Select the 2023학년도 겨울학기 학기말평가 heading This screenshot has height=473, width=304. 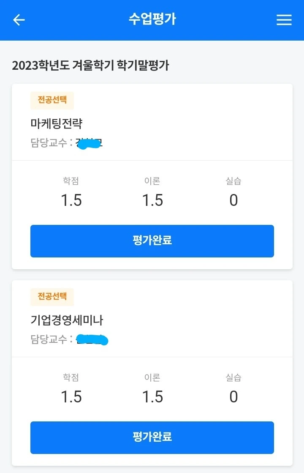pos(90,66)
